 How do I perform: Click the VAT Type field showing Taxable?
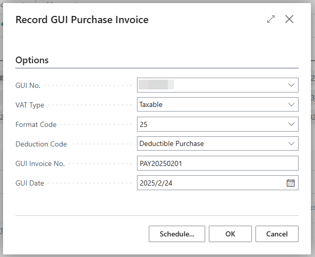point(218,104)
